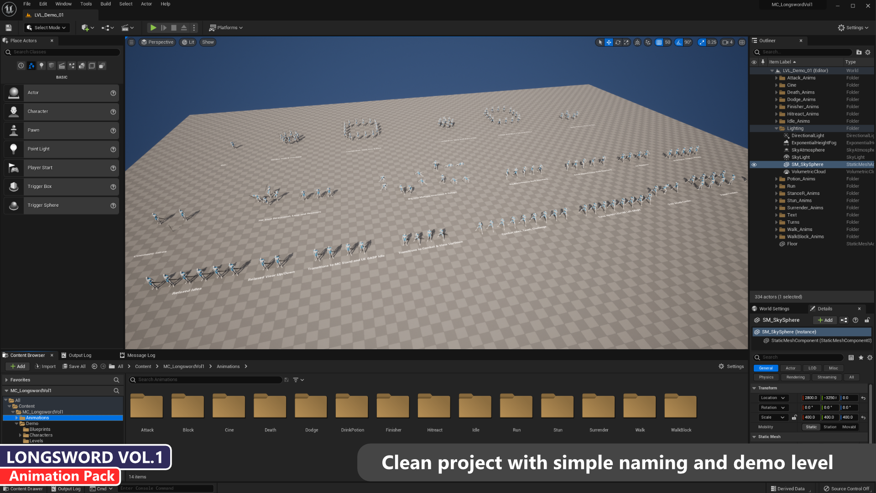The image size is (876, 493).
Task: Open the Select Mode dropdown
Action: (47, 28)
